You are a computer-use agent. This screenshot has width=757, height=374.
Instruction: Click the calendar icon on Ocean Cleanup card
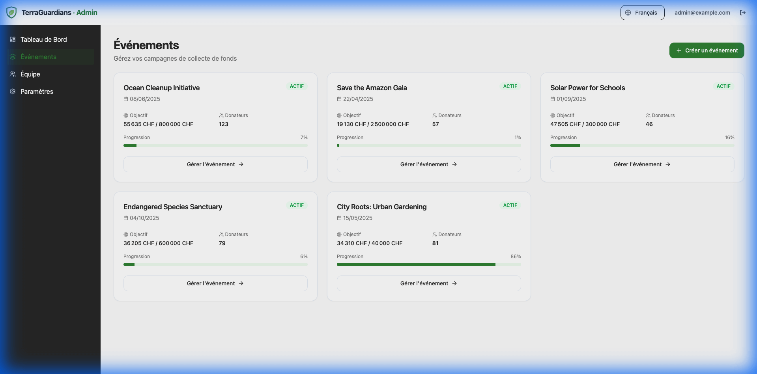click(126, 99)
